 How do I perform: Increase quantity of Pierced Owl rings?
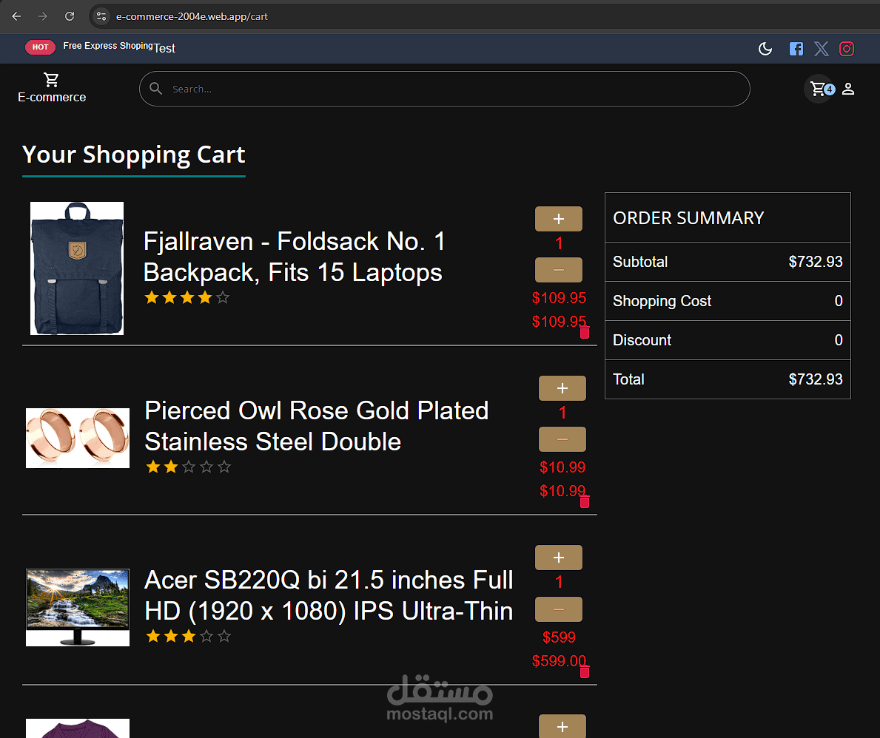tap(562, 388)
